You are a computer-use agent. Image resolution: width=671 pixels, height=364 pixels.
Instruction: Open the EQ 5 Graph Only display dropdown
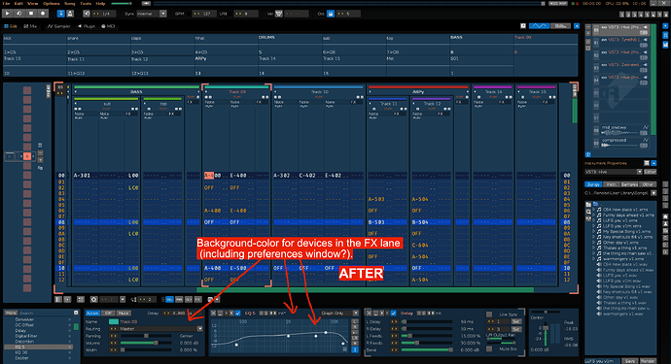(339, 314)
